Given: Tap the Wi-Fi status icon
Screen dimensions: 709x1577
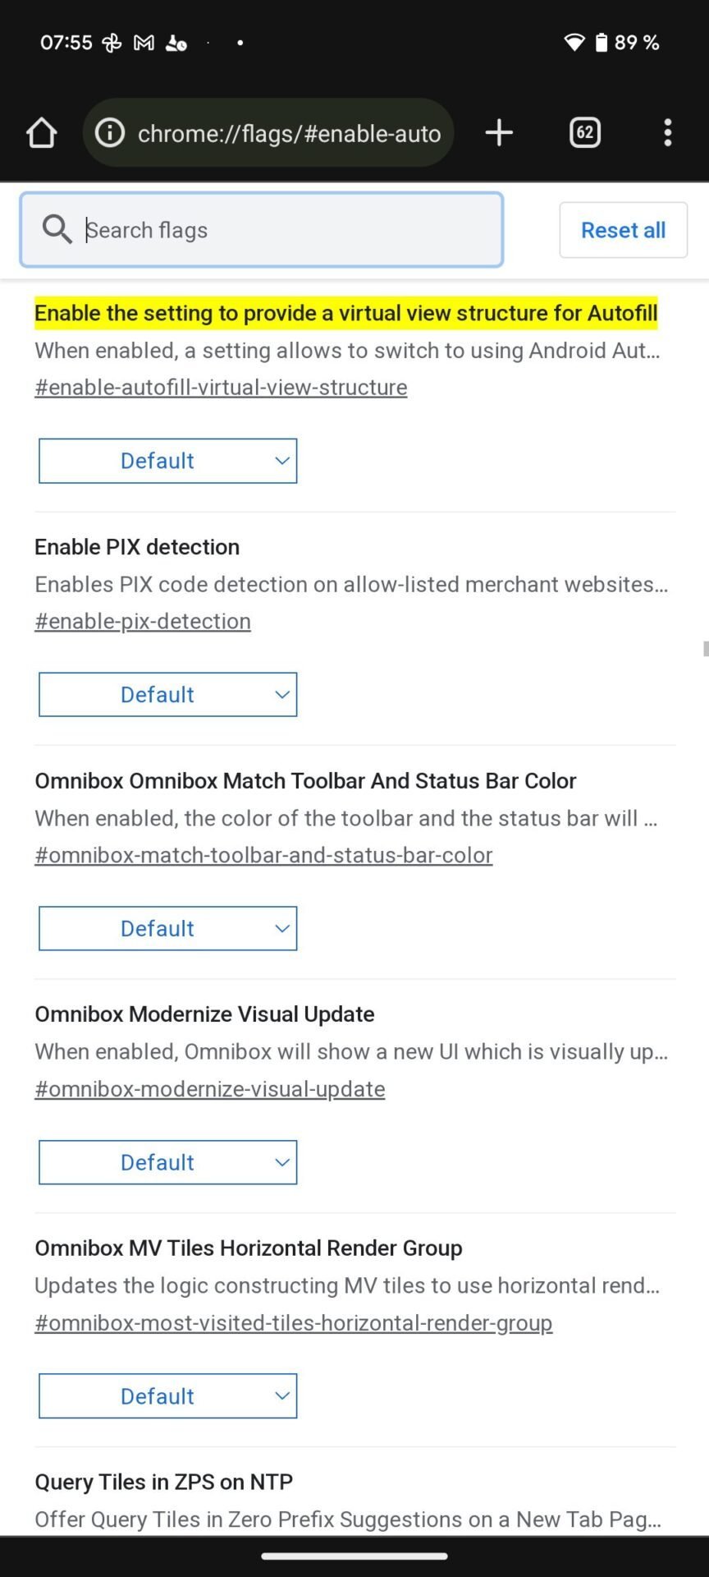Looking at the screenshot, I should tap(574, 43).
